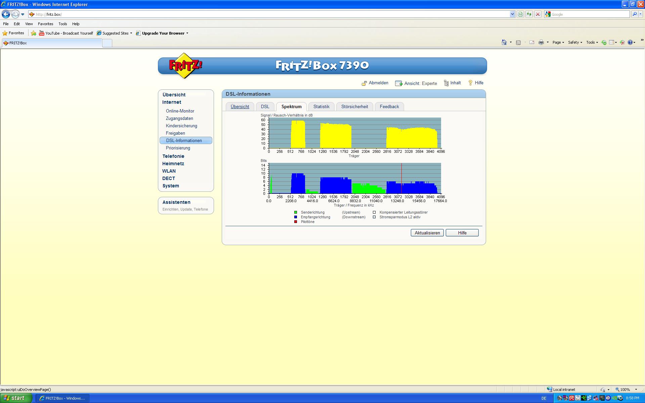Click the green Senderichtung legend swatch

pyautogui.click(x=296, y=212)
